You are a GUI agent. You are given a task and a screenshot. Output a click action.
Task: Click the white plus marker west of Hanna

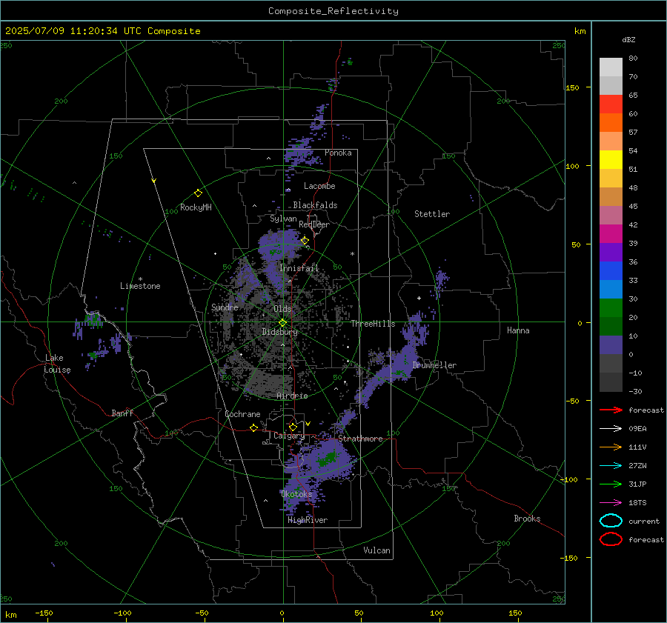(419, 298)
